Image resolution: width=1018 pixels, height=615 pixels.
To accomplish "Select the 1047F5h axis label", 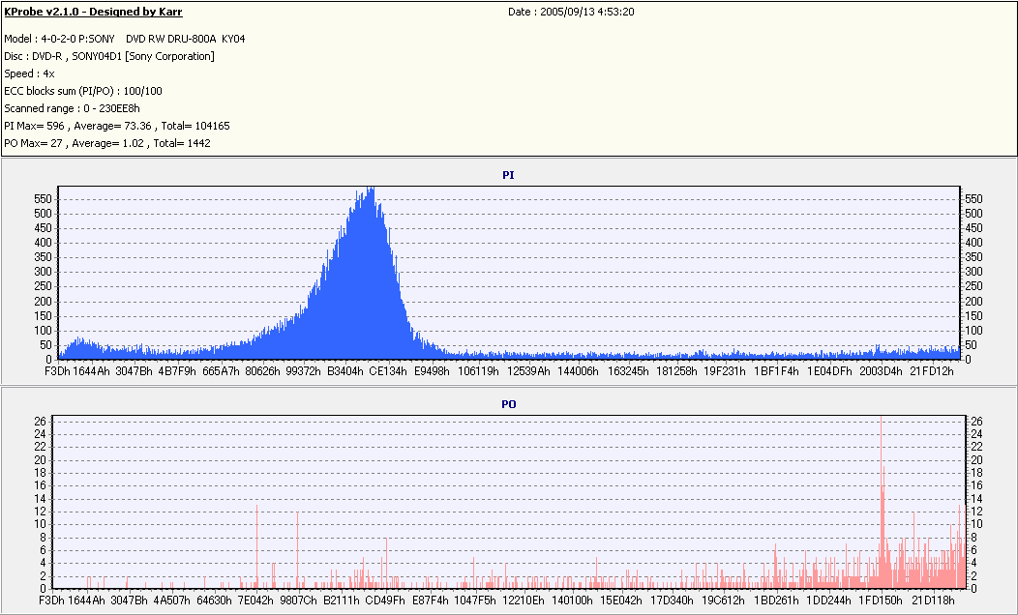I will 475,600.
